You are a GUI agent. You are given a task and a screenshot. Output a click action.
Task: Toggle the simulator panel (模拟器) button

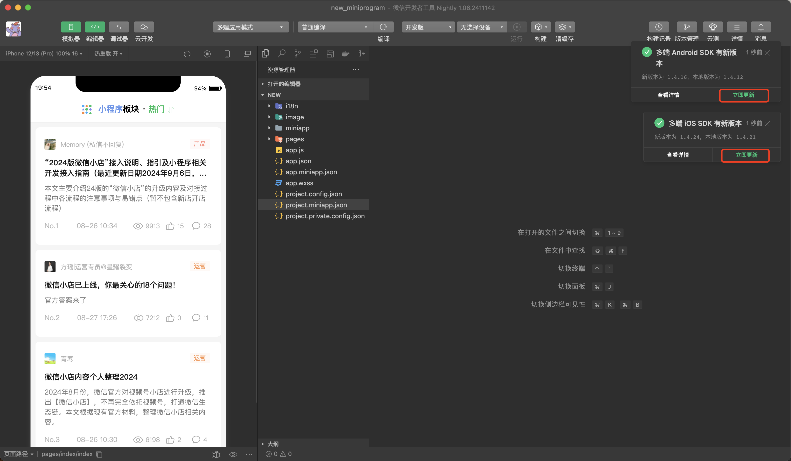[71, 27]
